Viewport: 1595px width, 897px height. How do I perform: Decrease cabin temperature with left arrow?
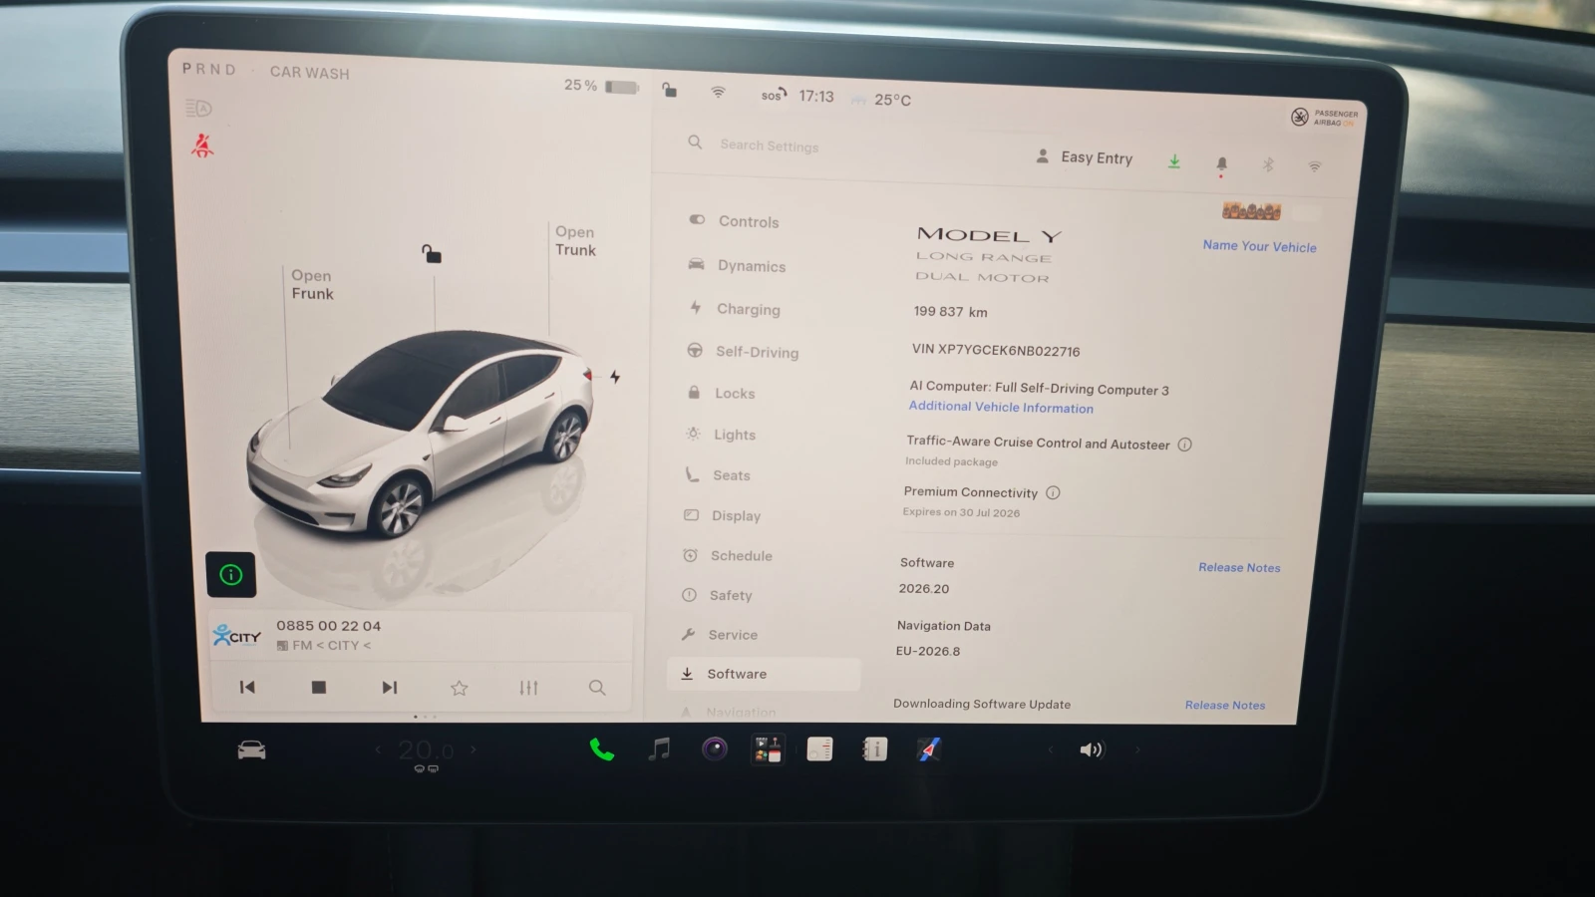point(378,749)
